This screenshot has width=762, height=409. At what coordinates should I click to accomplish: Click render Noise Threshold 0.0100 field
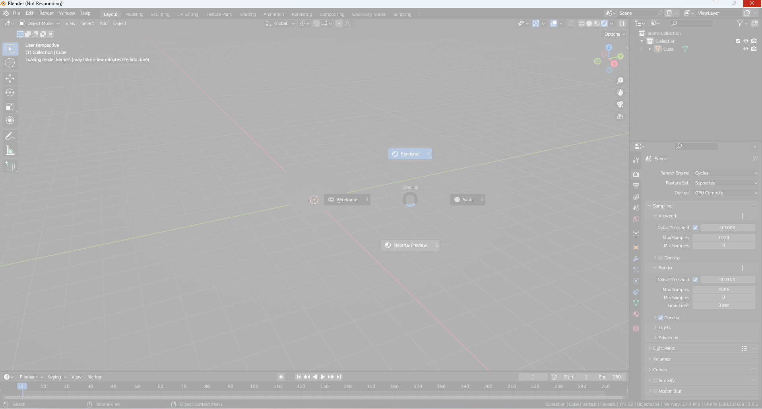click(x=727, y=280)
